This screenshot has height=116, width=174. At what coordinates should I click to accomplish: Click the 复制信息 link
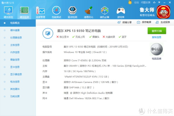click(x=157, y=37)
